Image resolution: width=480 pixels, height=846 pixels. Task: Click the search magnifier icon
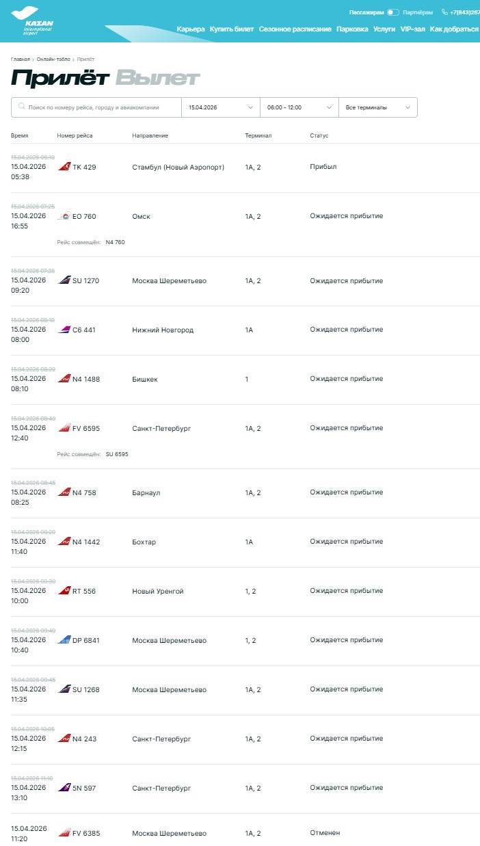pyautogui.click(x=22, y=107)
